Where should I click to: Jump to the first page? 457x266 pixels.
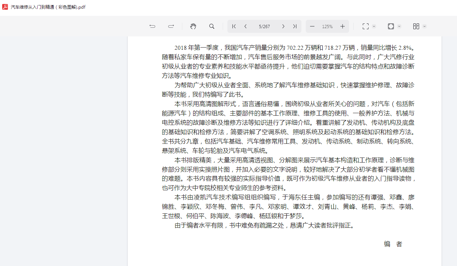[x=234, y=26]
